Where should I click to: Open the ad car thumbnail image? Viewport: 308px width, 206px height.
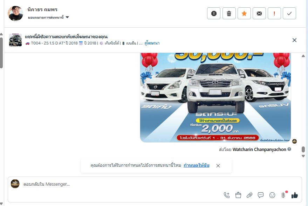(x=15, y=40)
